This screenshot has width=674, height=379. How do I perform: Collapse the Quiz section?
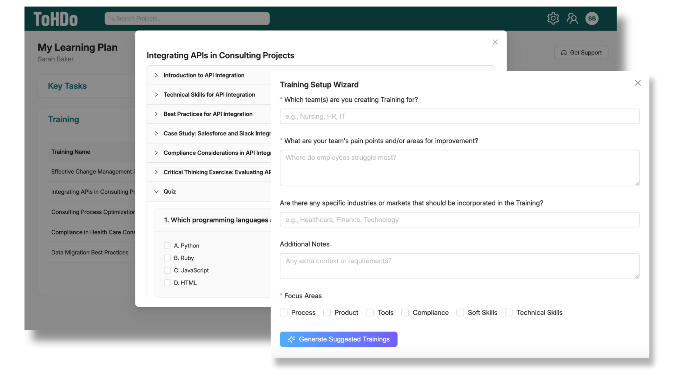170,192
